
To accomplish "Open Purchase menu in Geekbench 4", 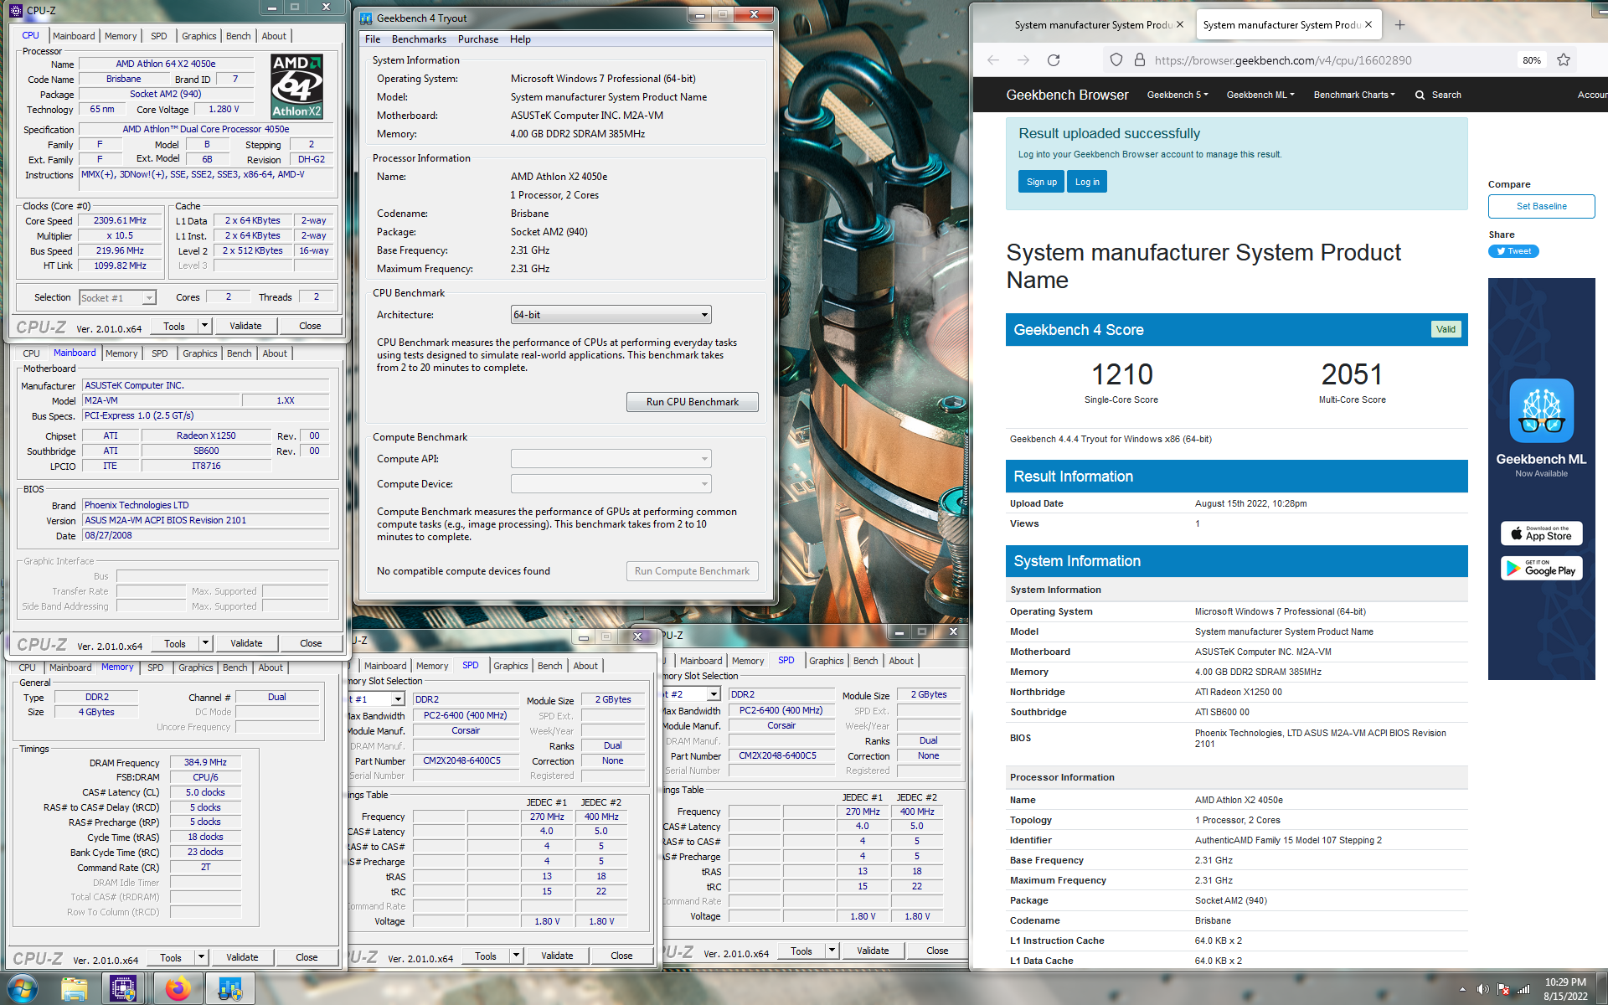I will coord(478,39).
